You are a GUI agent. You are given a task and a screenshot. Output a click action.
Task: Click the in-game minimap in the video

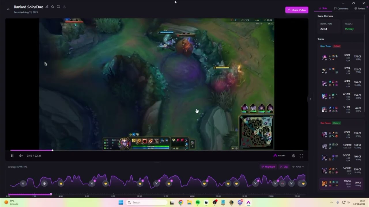256,132
